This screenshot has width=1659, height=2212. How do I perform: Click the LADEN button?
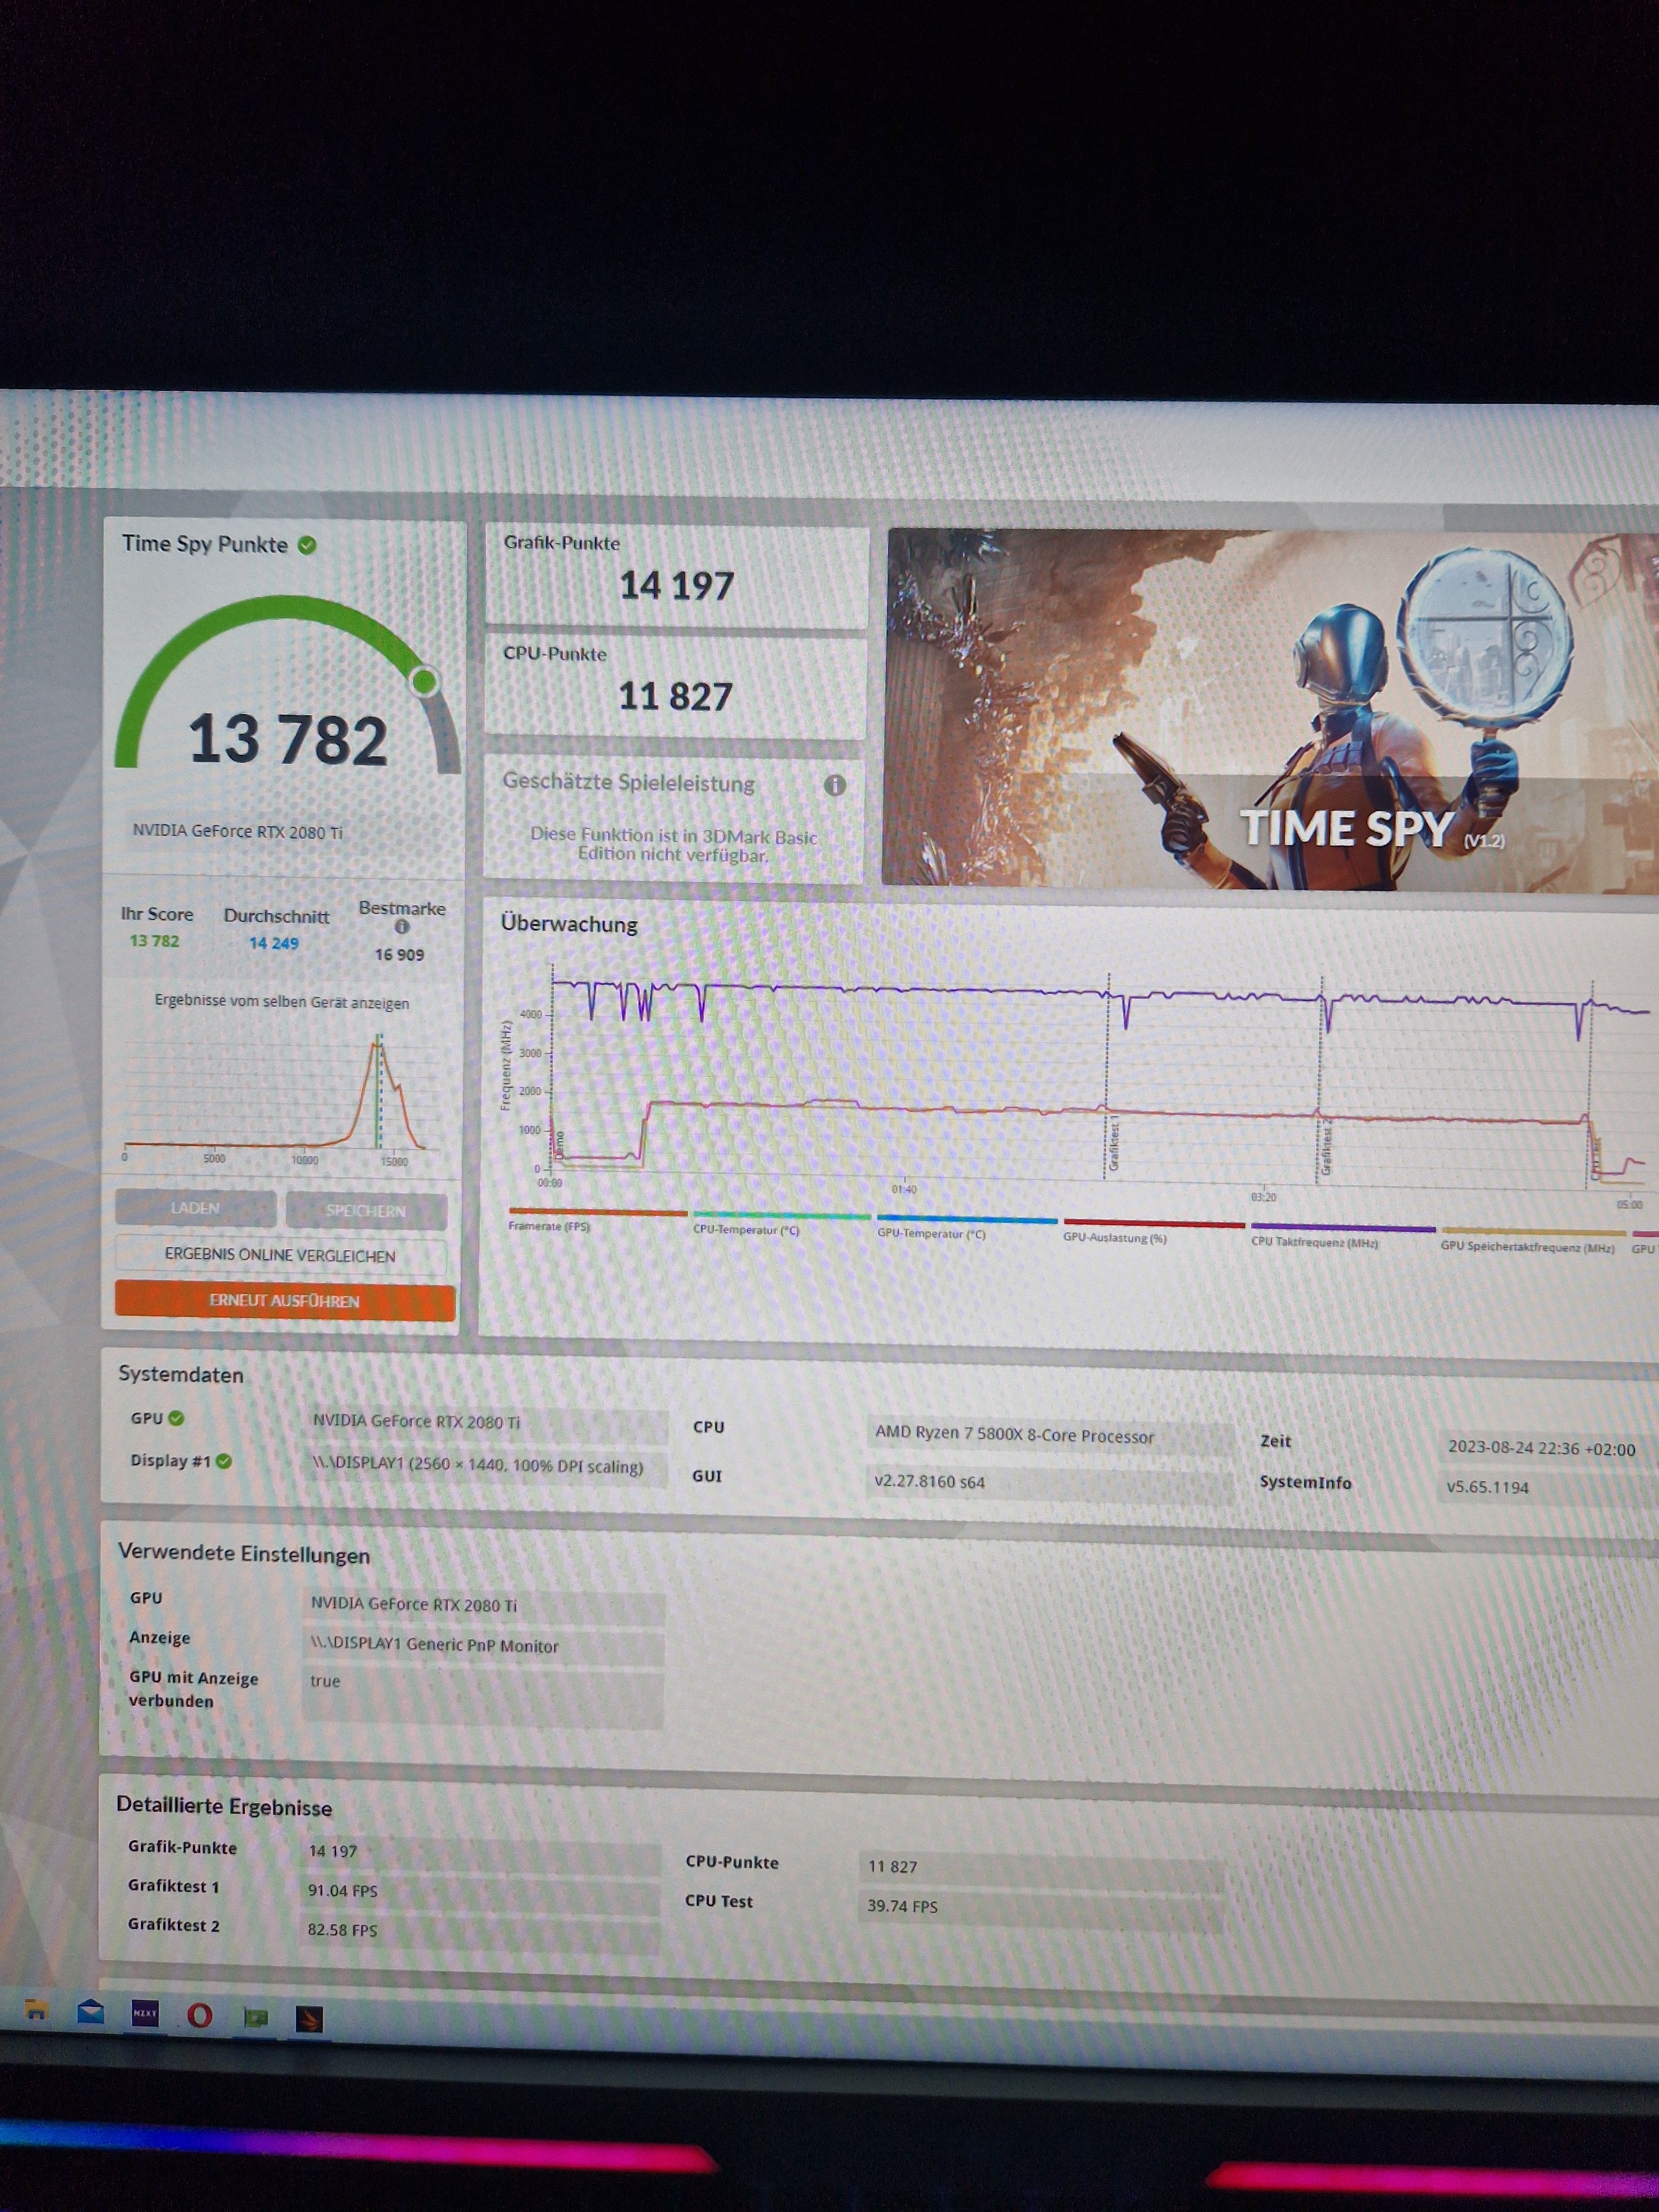tap(195, 1208)
